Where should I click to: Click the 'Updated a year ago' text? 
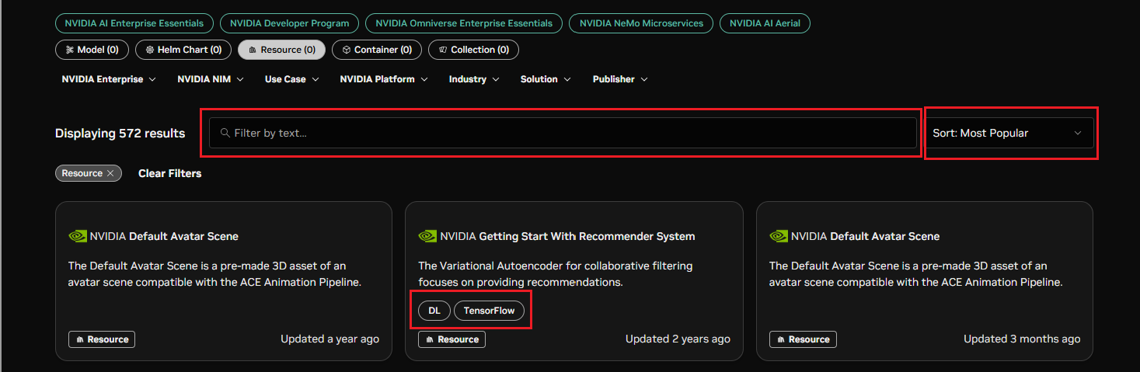[x=330, y=339]
